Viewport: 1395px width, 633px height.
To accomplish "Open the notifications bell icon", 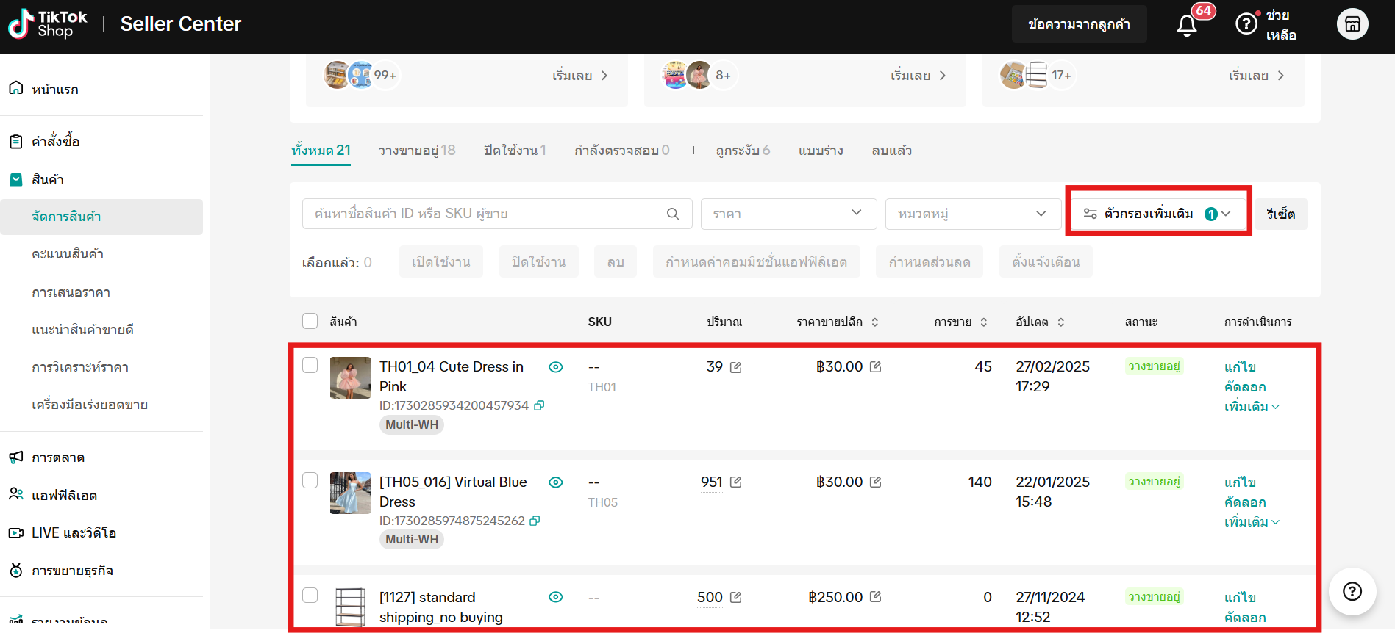I will (1187, 26).
